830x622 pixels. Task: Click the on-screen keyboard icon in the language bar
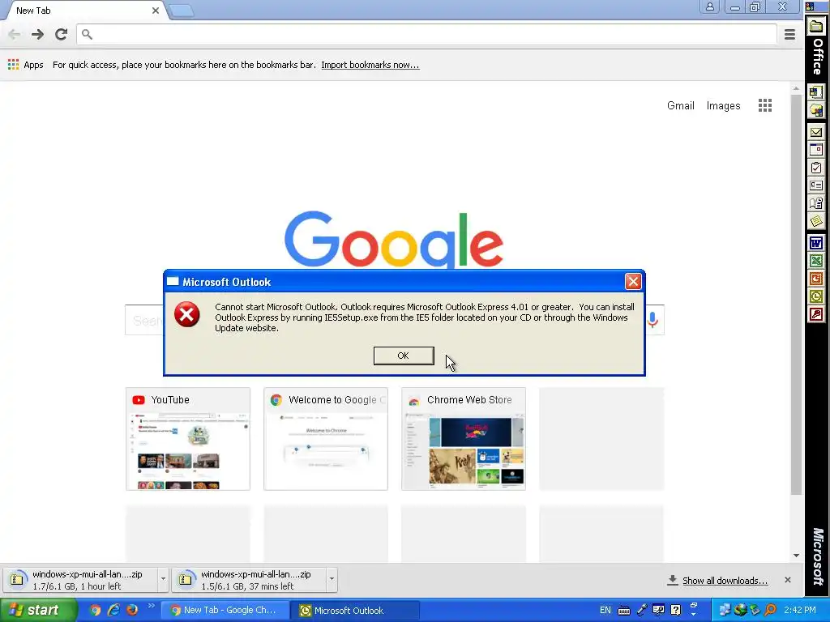(624, 611)
